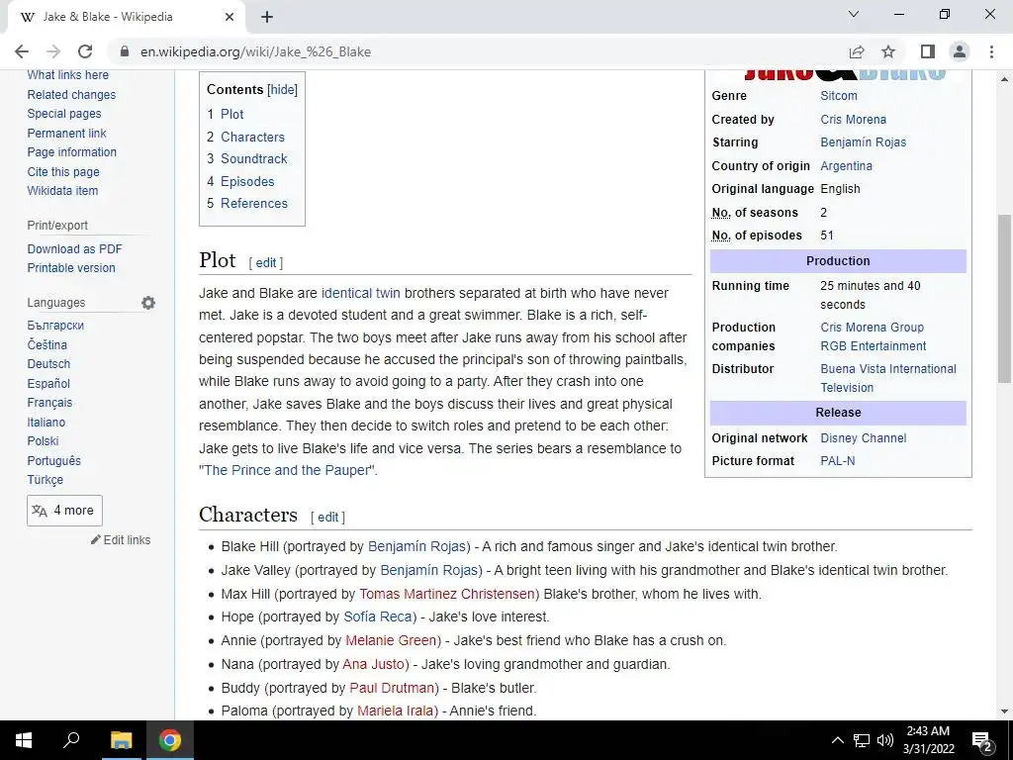The height and width of the screenshot is (760, 1013).
Task: Switch to Türkçe language version
Action: click(46, 480)
